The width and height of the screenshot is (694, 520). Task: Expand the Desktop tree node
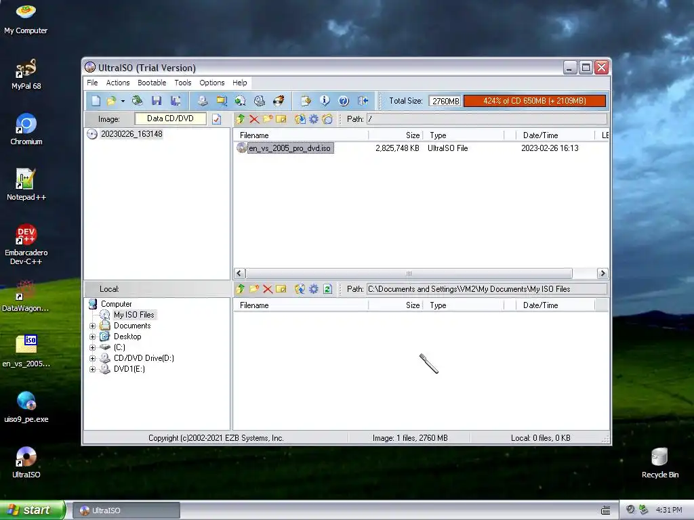[92, 337]
